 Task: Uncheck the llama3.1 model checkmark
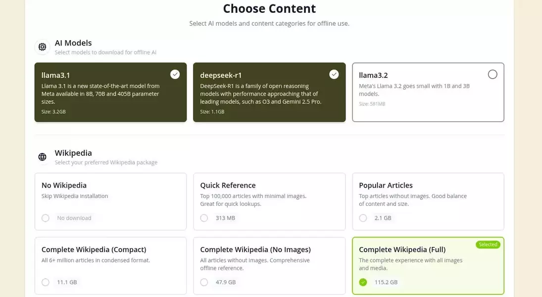pos(175,74)
